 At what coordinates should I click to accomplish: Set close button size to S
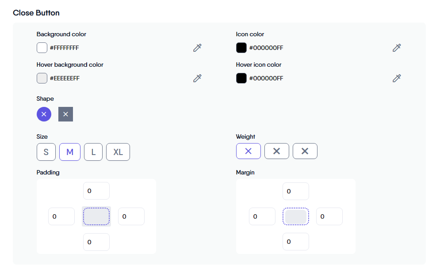point(46,152)
